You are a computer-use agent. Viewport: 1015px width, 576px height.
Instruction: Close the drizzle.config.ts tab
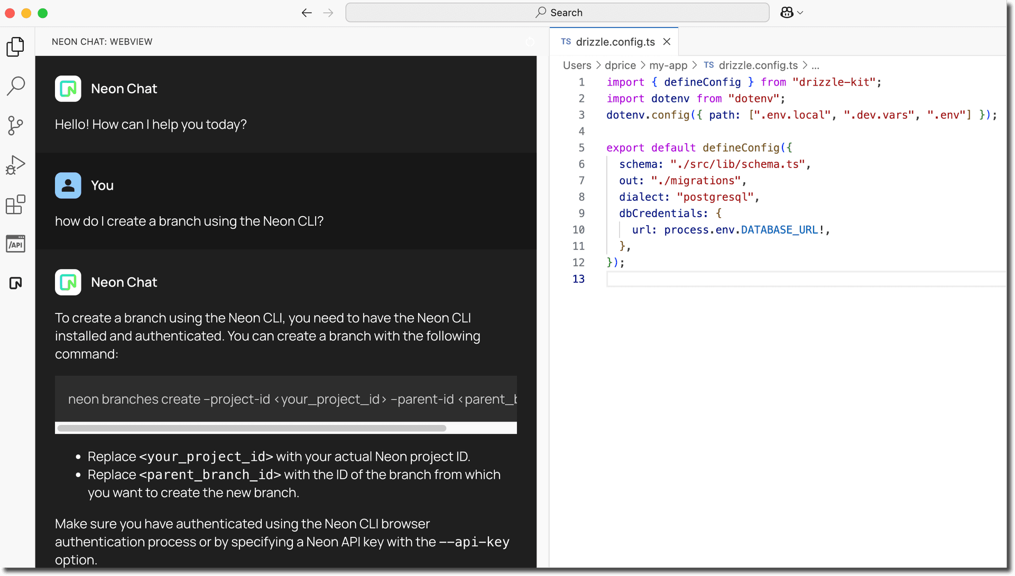coord(667,42)
